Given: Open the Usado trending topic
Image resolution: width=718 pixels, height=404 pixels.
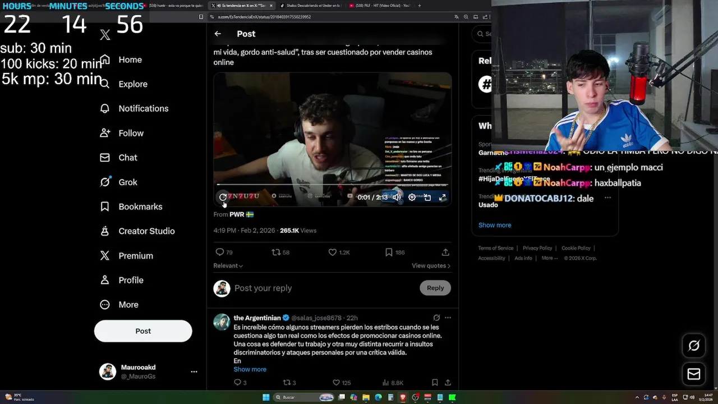Looking at the screenshot, I should tap(488, 205).
